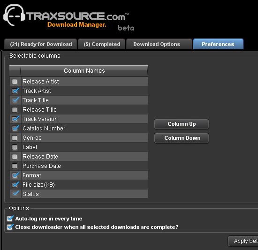Disable the File size(KB) column checkbox
This screenshot has height=250, width=258.
(x=15, y=184)
